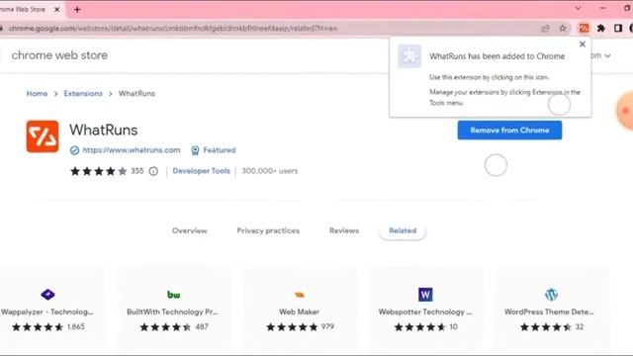Expand the account dropdown arrow
Image resolution: width=633 pixels, height=356 pixels.
(607, 55)
